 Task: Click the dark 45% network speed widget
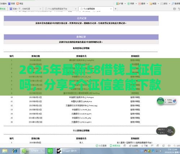(x=166, y=131)
